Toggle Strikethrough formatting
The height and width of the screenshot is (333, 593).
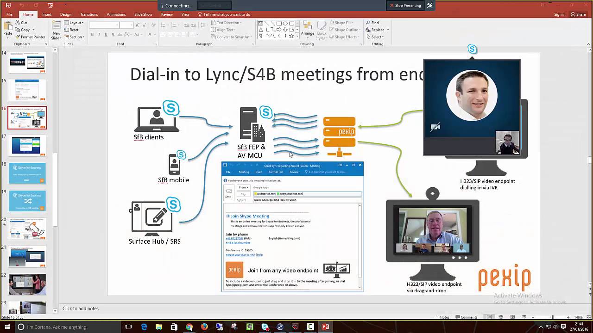click(x=120, y=35)
